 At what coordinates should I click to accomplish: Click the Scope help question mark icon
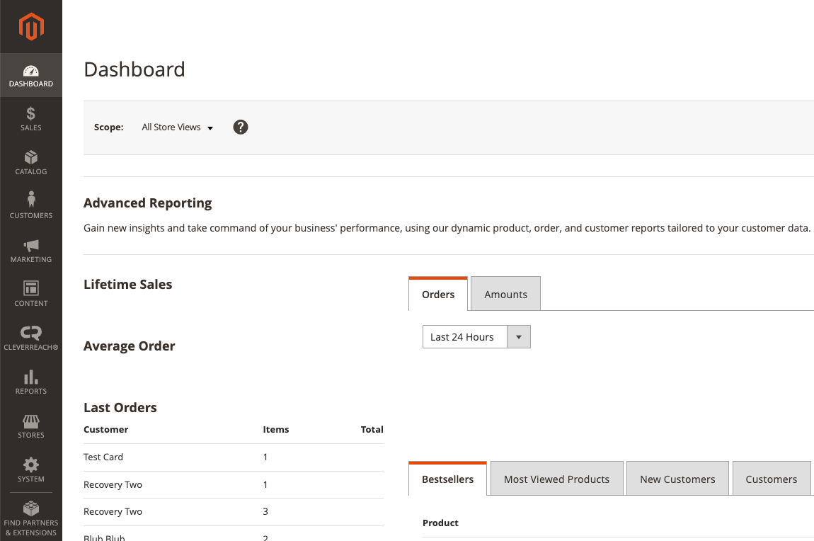[x=241, y=127]
